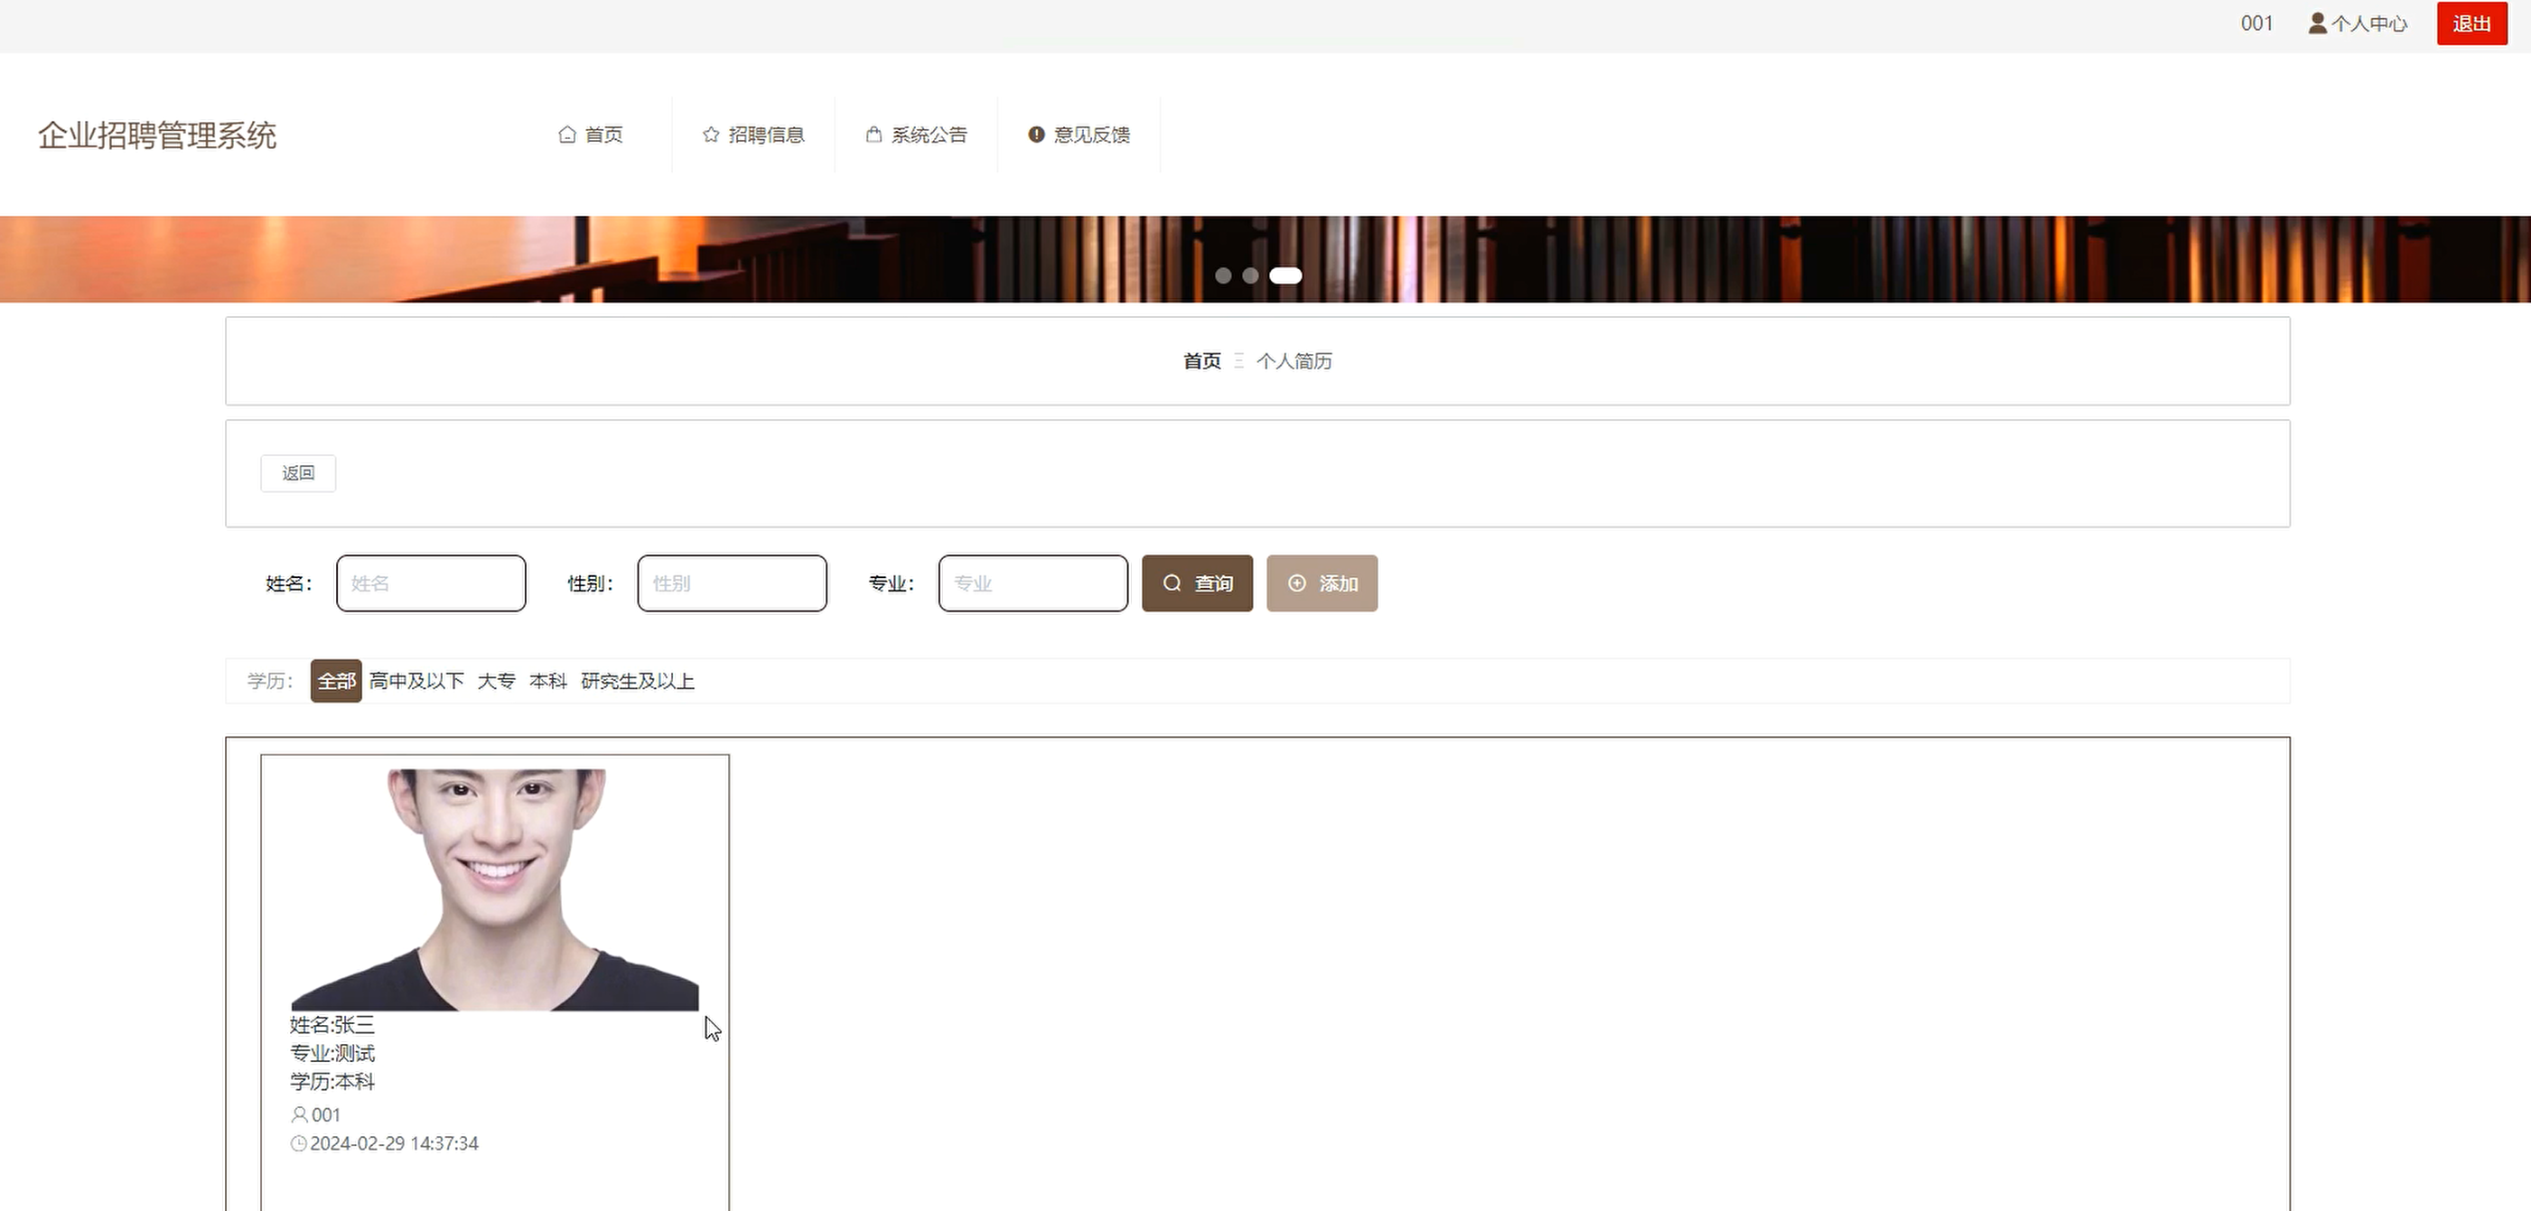
Task: Click the red 退出 button
Action: click(2472, 23)
